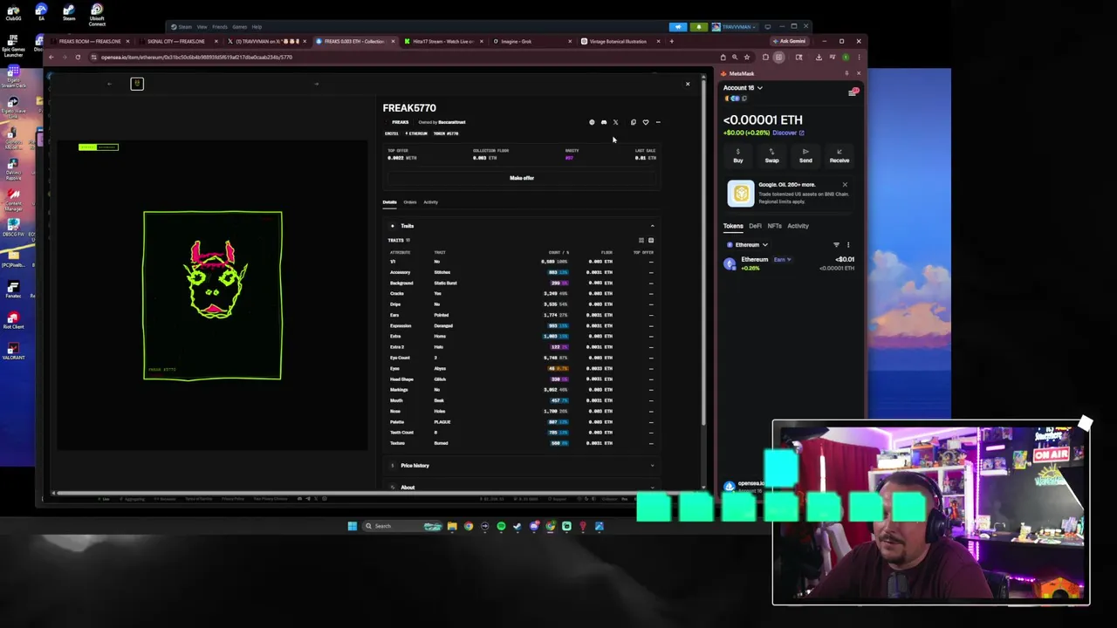
Task: Close the FREAK5770 item modal
Action: [688, 84]
